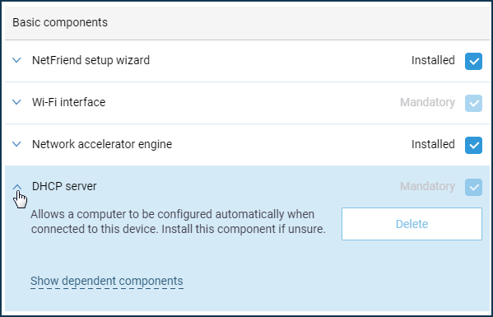Expand the Network accelerator engine chevron
This screenshot has height=317, width=493.
(16, 144)
